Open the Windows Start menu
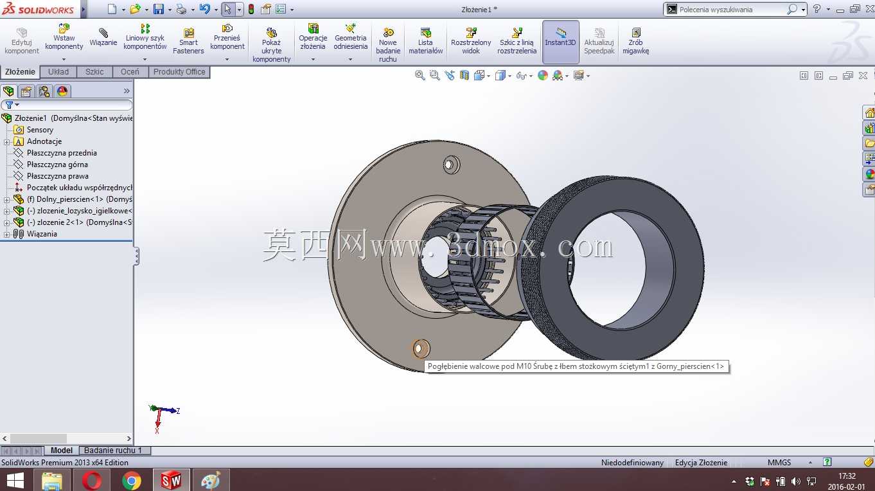 [15, 480]
